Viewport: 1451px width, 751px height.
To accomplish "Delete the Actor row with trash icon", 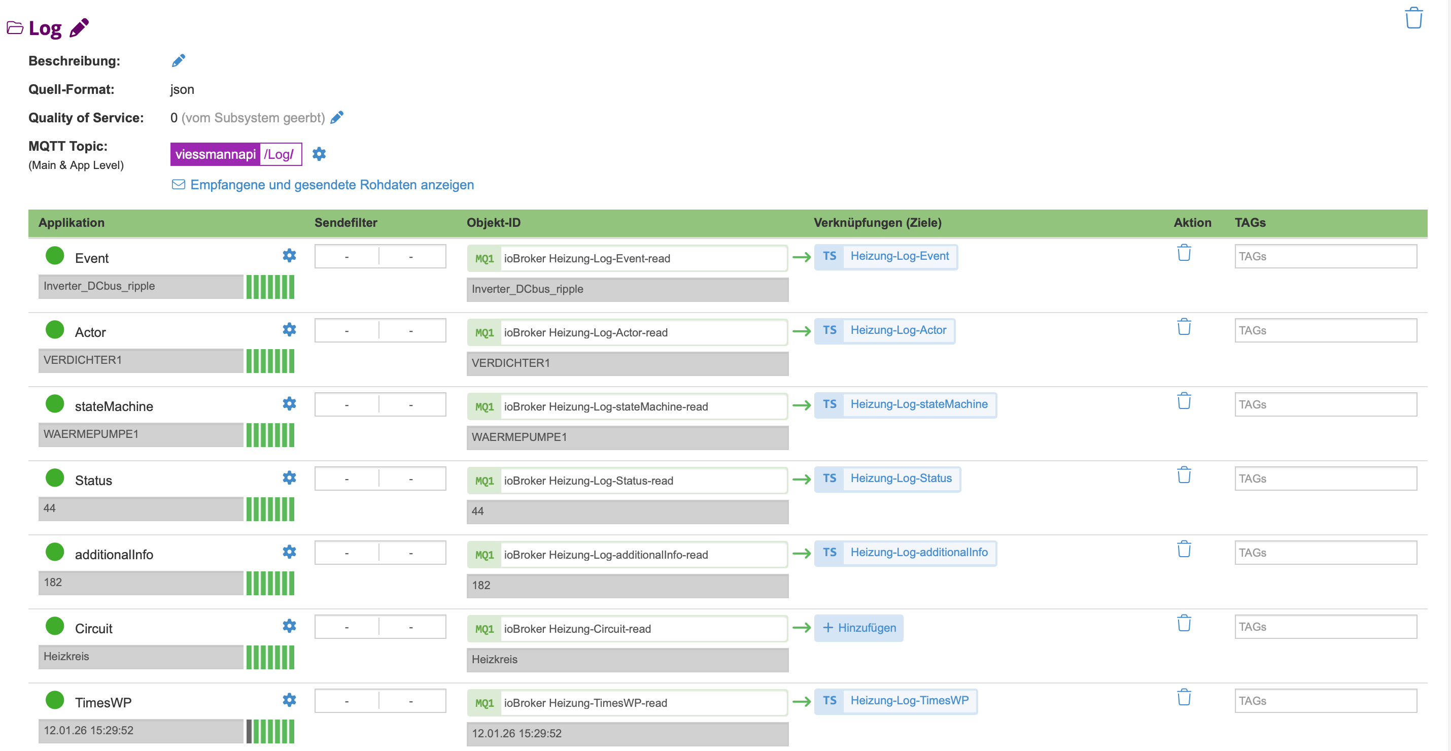I will (1184, 327).
